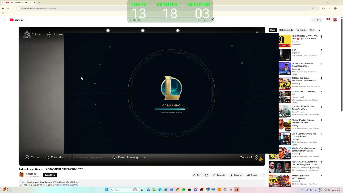This screenshot has height=193, width=343.
Task: Start a voice search with the microphone
Action: tap(213, 20)
